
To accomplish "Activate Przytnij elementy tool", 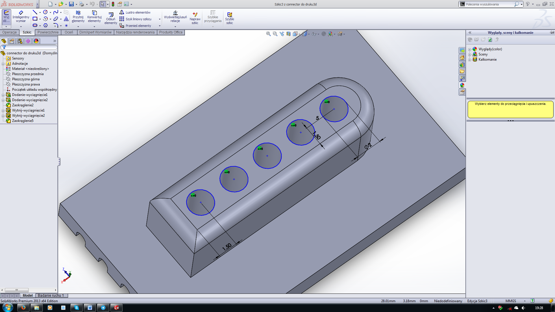I will tap(78, 17).
